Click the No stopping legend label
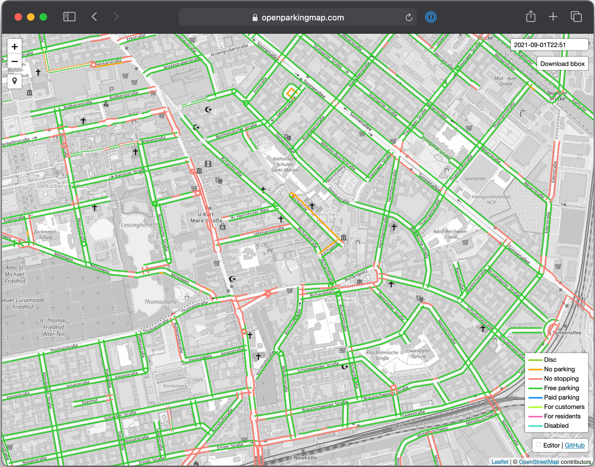The image size is (595, 467). point(561,378)
